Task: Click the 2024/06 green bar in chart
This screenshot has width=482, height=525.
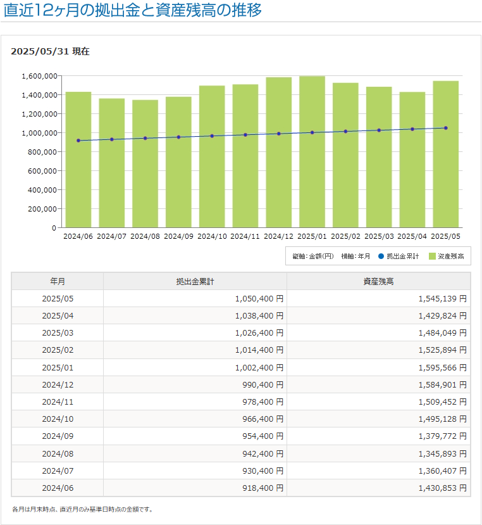Action: [x=78, y=160]
